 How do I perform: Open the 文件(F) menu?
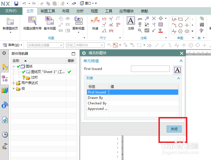11,11
